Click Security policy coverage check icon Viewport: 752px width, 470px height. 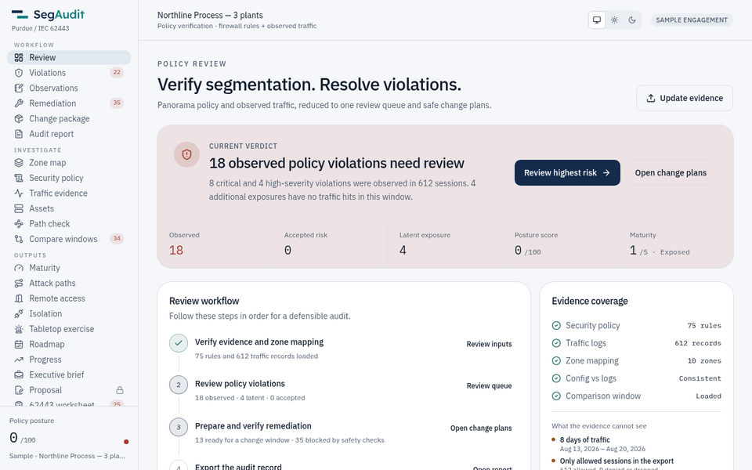coord(556,326)
